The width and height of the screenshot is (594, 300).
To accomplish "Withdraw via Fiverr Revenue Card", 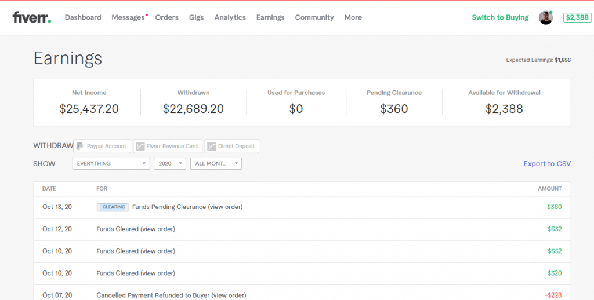I will [168, 147].
